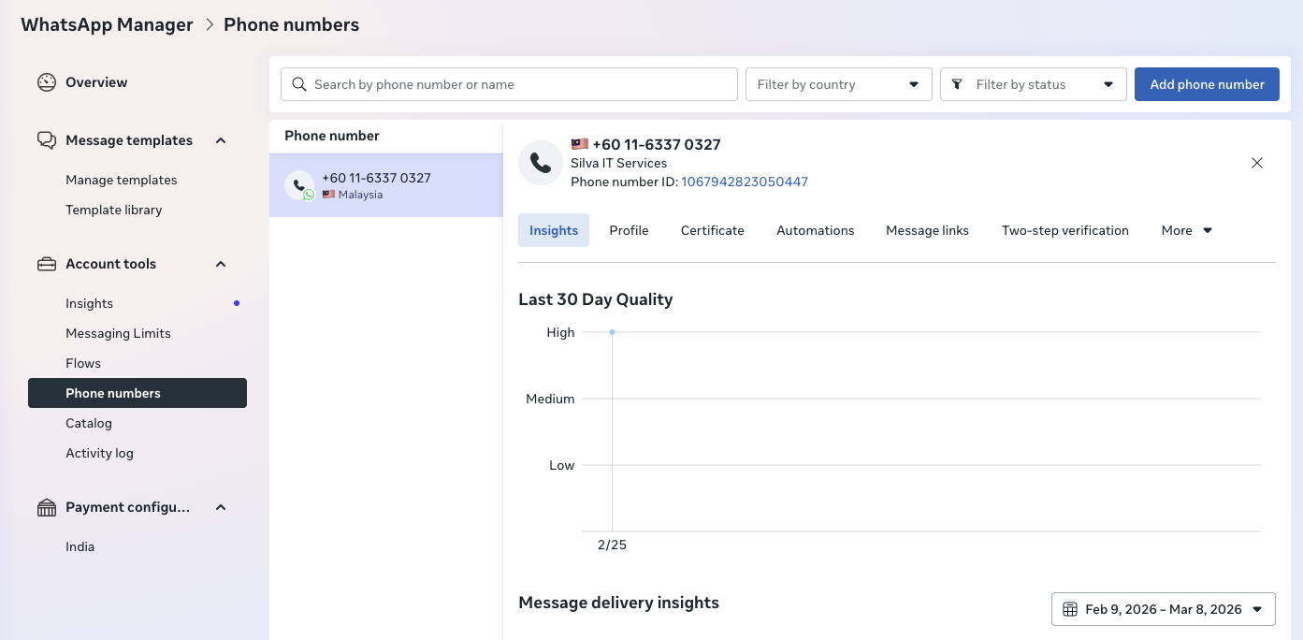Expand the More tabs dropdown
The width and height of the screenshot is (1303, 640).
pos(1186,230)
